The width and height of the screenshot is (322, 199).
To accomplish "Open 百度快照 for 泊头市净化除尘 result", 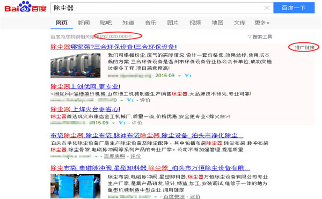I will pyautogui.click(x=114, y=156).
